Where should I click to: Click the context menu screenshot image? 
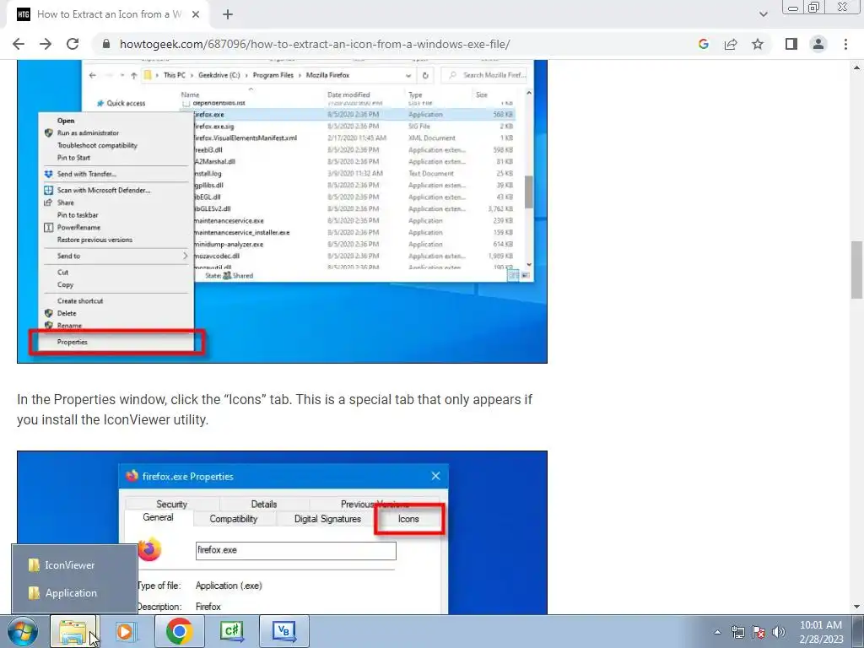point(282,212)
